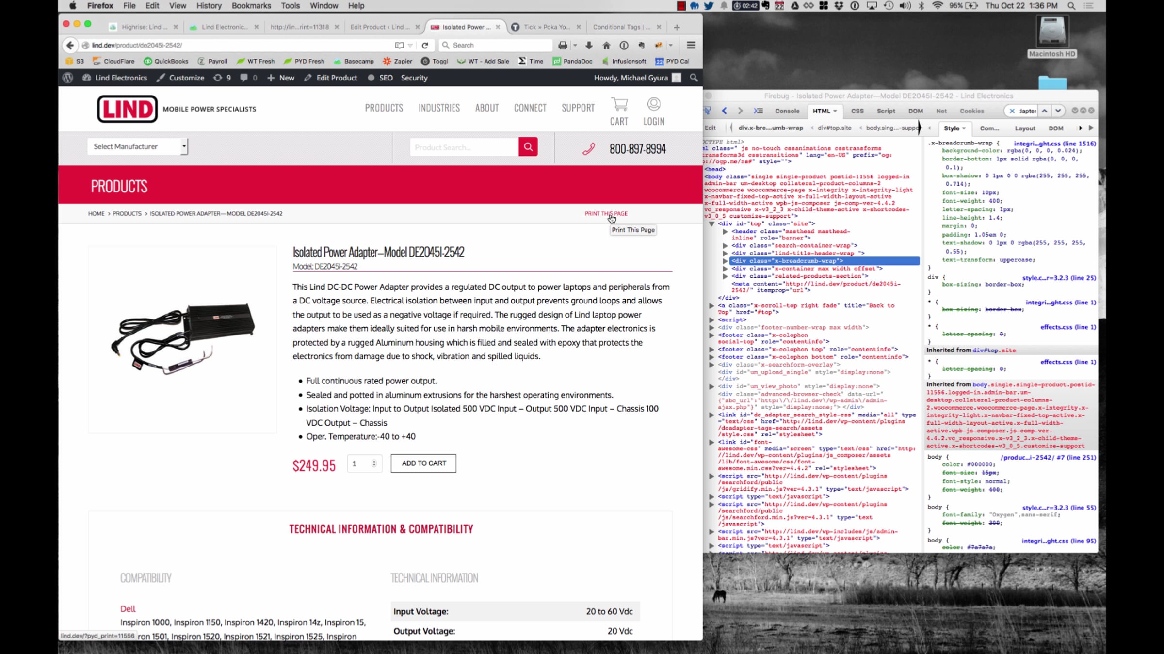Click the Add to Cart button
This screenshot has width=1164, height=654.
coord(423,463)
